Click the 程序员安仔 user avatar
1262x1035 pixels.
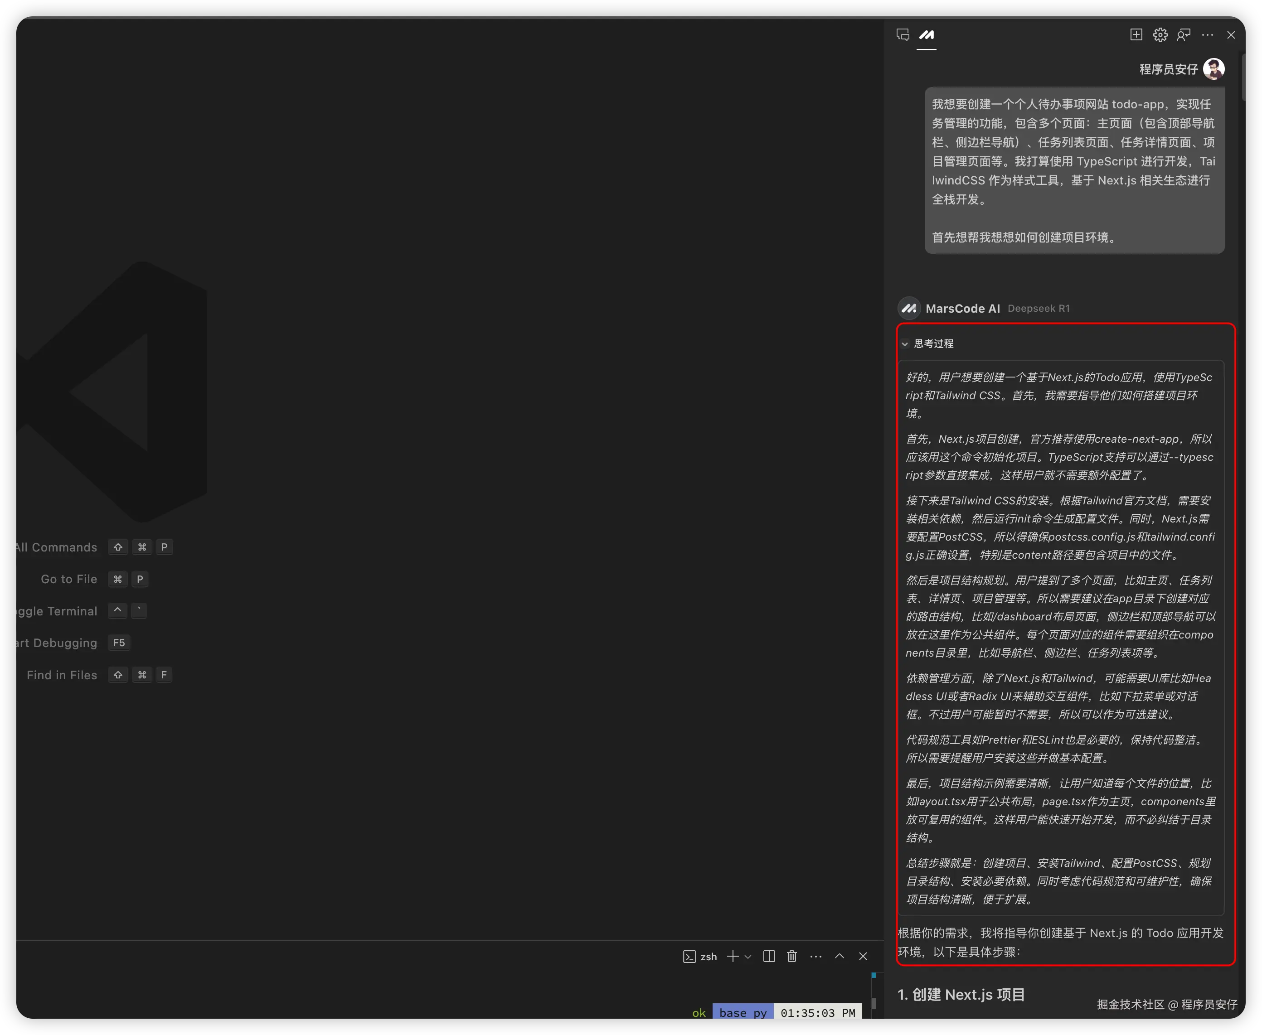(x=1213, y=69)
